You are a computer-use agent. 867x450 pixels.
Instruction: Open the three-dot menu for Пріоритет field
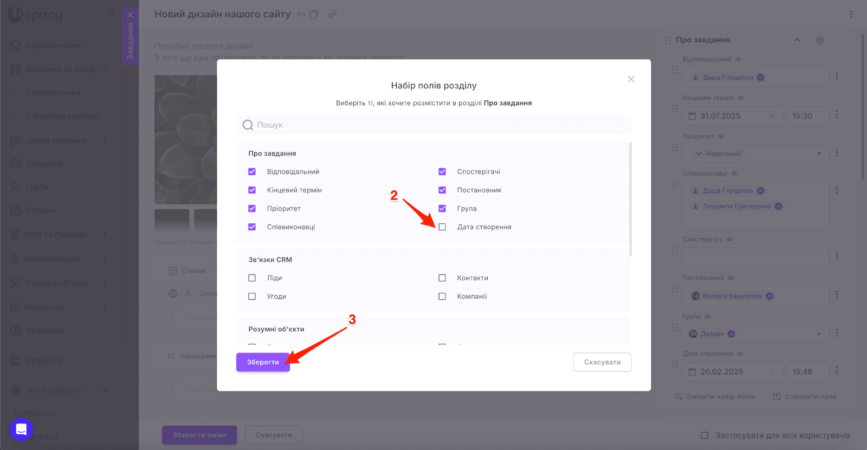[837, 153]
